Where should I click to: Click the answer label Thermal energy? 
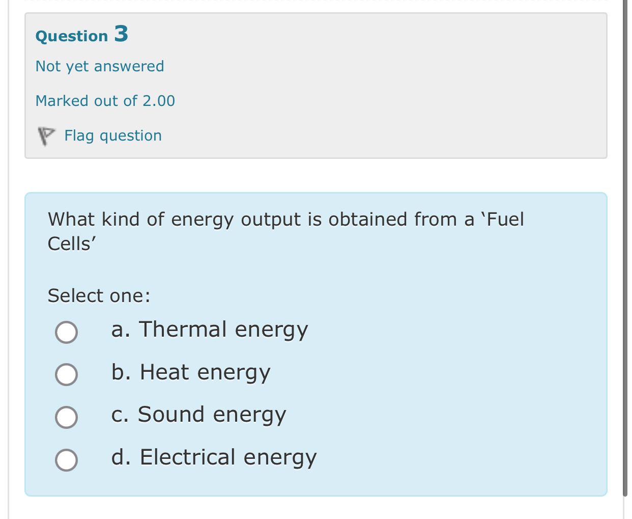(210, 330)
